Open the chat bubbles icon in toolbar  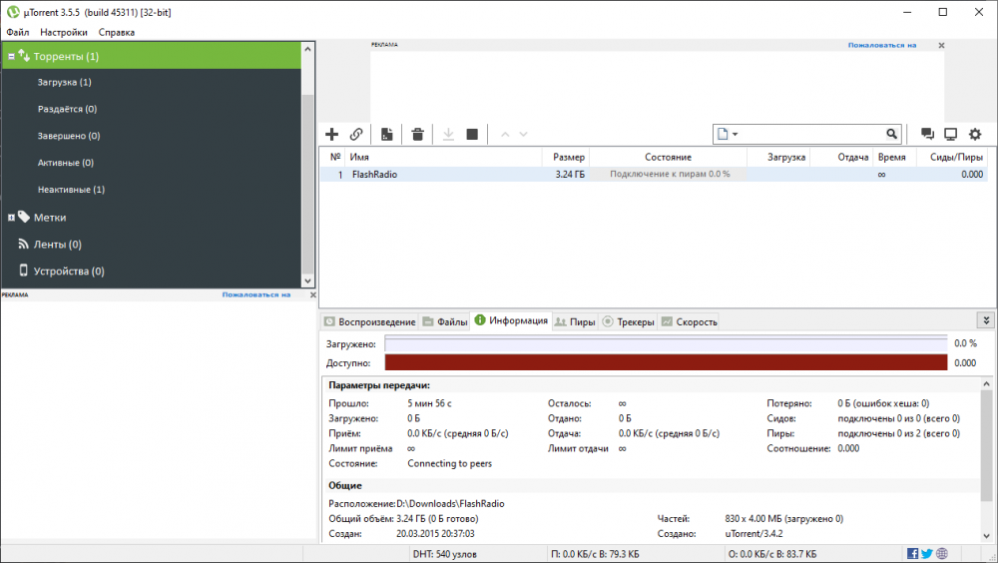pos(927,134)
